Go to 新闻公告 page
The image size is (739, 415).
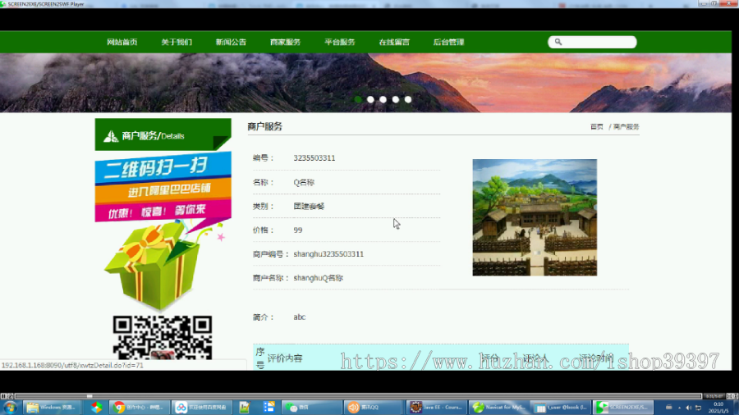coord(231,42)
